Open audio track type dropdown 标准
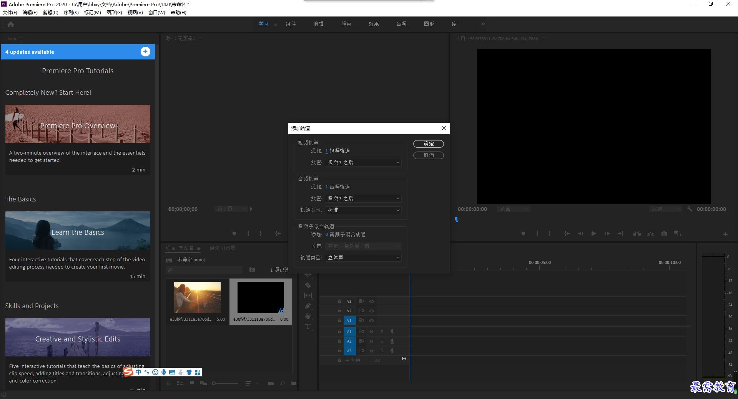Screen dimensions: 738x399 pos(363,210)
